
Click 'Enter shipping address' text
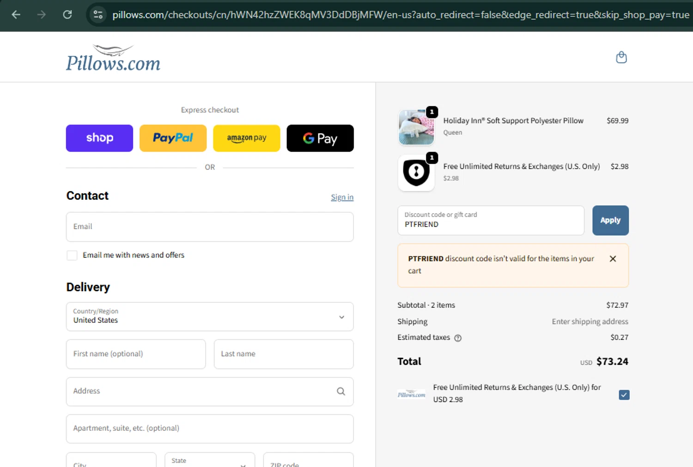(x=590, y=321)
